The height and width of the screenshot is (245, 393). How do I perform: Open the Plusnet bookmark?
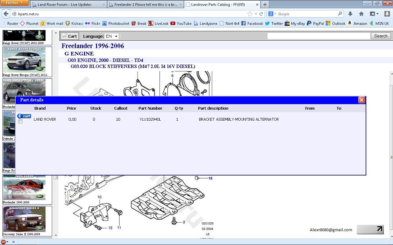pyautogui.click(x=29, y=23)
